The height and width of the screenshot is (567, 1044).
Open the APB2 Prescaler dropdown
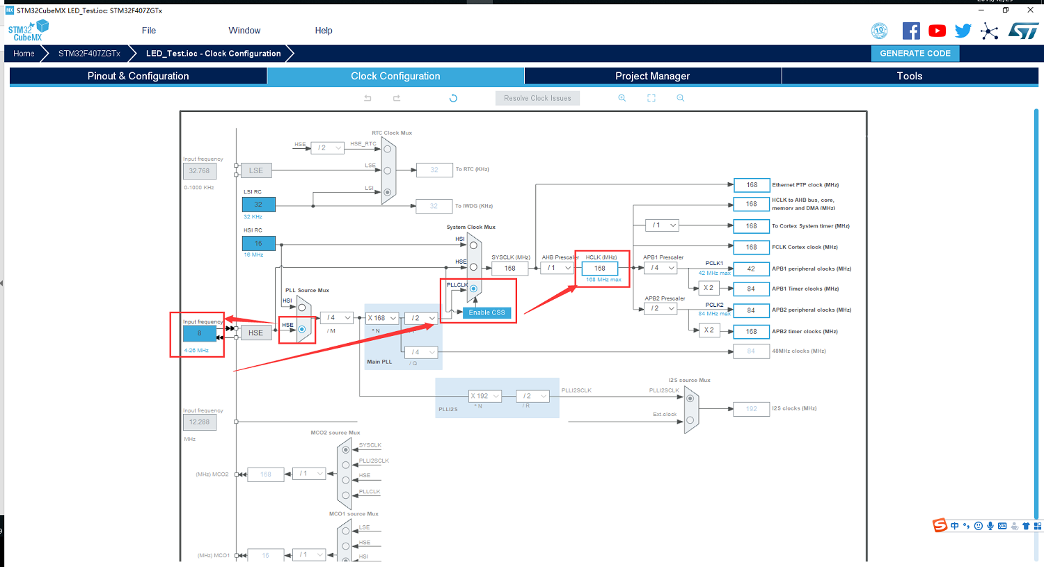pyautogui.click(x=661, y=309)
